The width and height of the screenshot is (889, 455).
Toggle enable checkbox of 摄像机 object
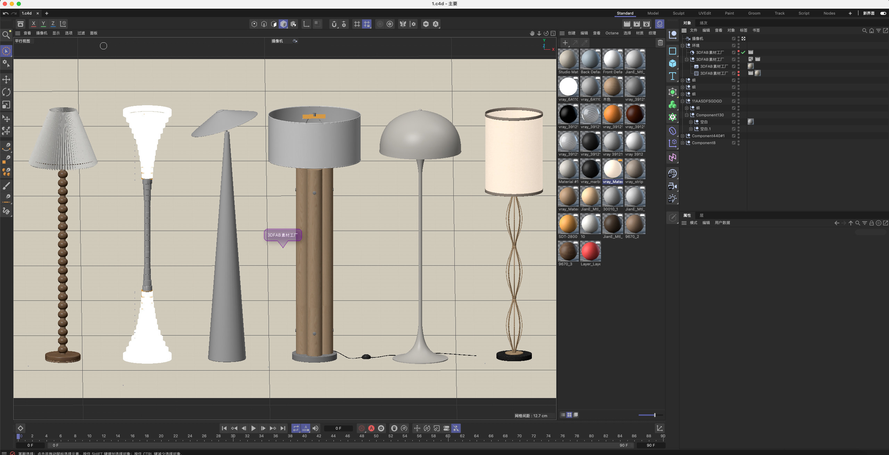(x=734, y=39)
